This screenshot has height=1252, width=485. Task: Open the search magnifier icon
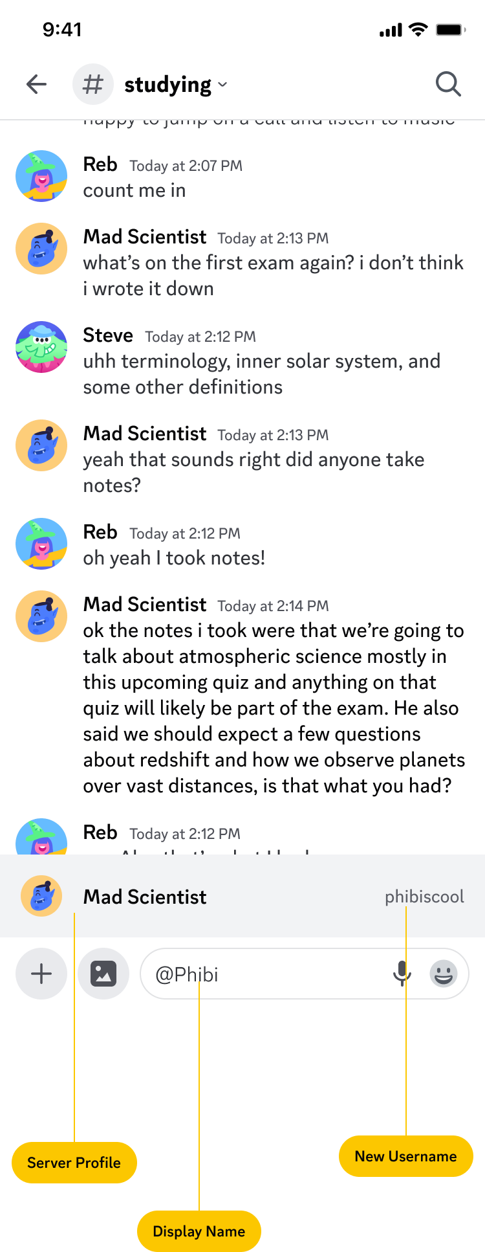click(x=447, y=84)
